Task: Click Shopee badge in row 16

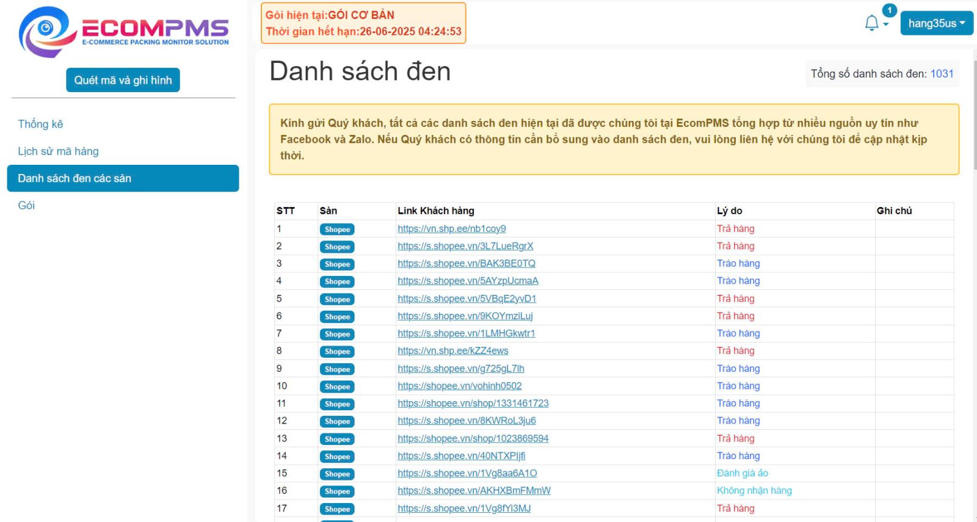Action: tap(337, 491)
